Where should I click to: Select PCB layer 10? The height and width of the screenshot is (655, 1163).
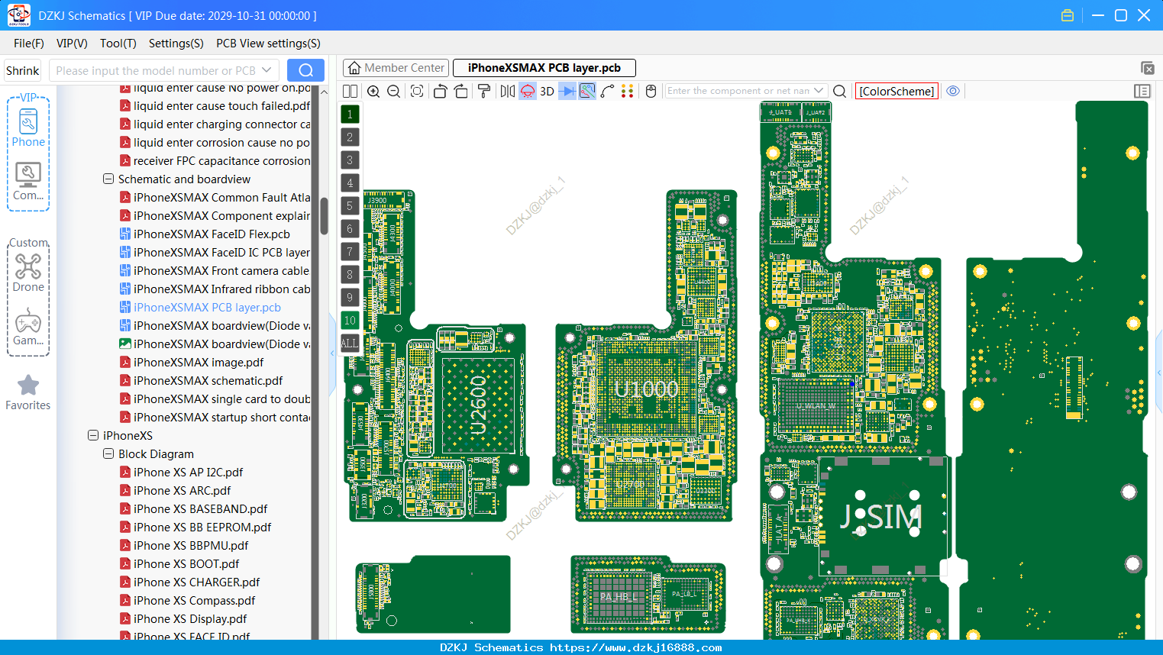click(350, 321)
